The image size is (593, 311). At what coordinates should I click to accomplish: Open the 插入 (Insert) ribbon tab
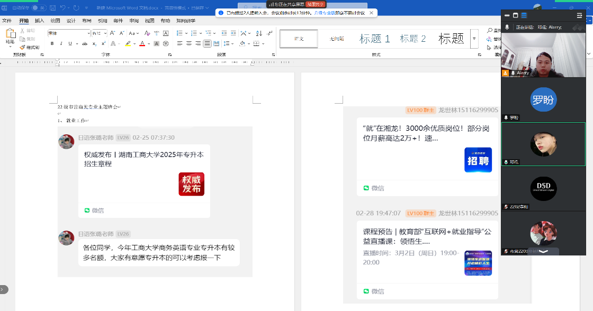tap(39, 21)
